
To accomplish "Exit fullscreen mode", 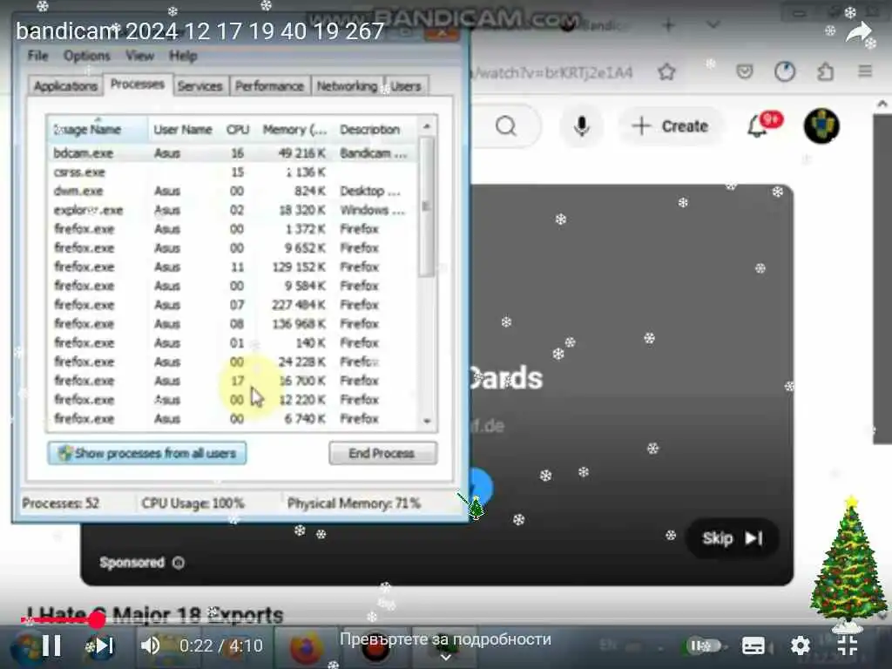I will tap(847, 645).
